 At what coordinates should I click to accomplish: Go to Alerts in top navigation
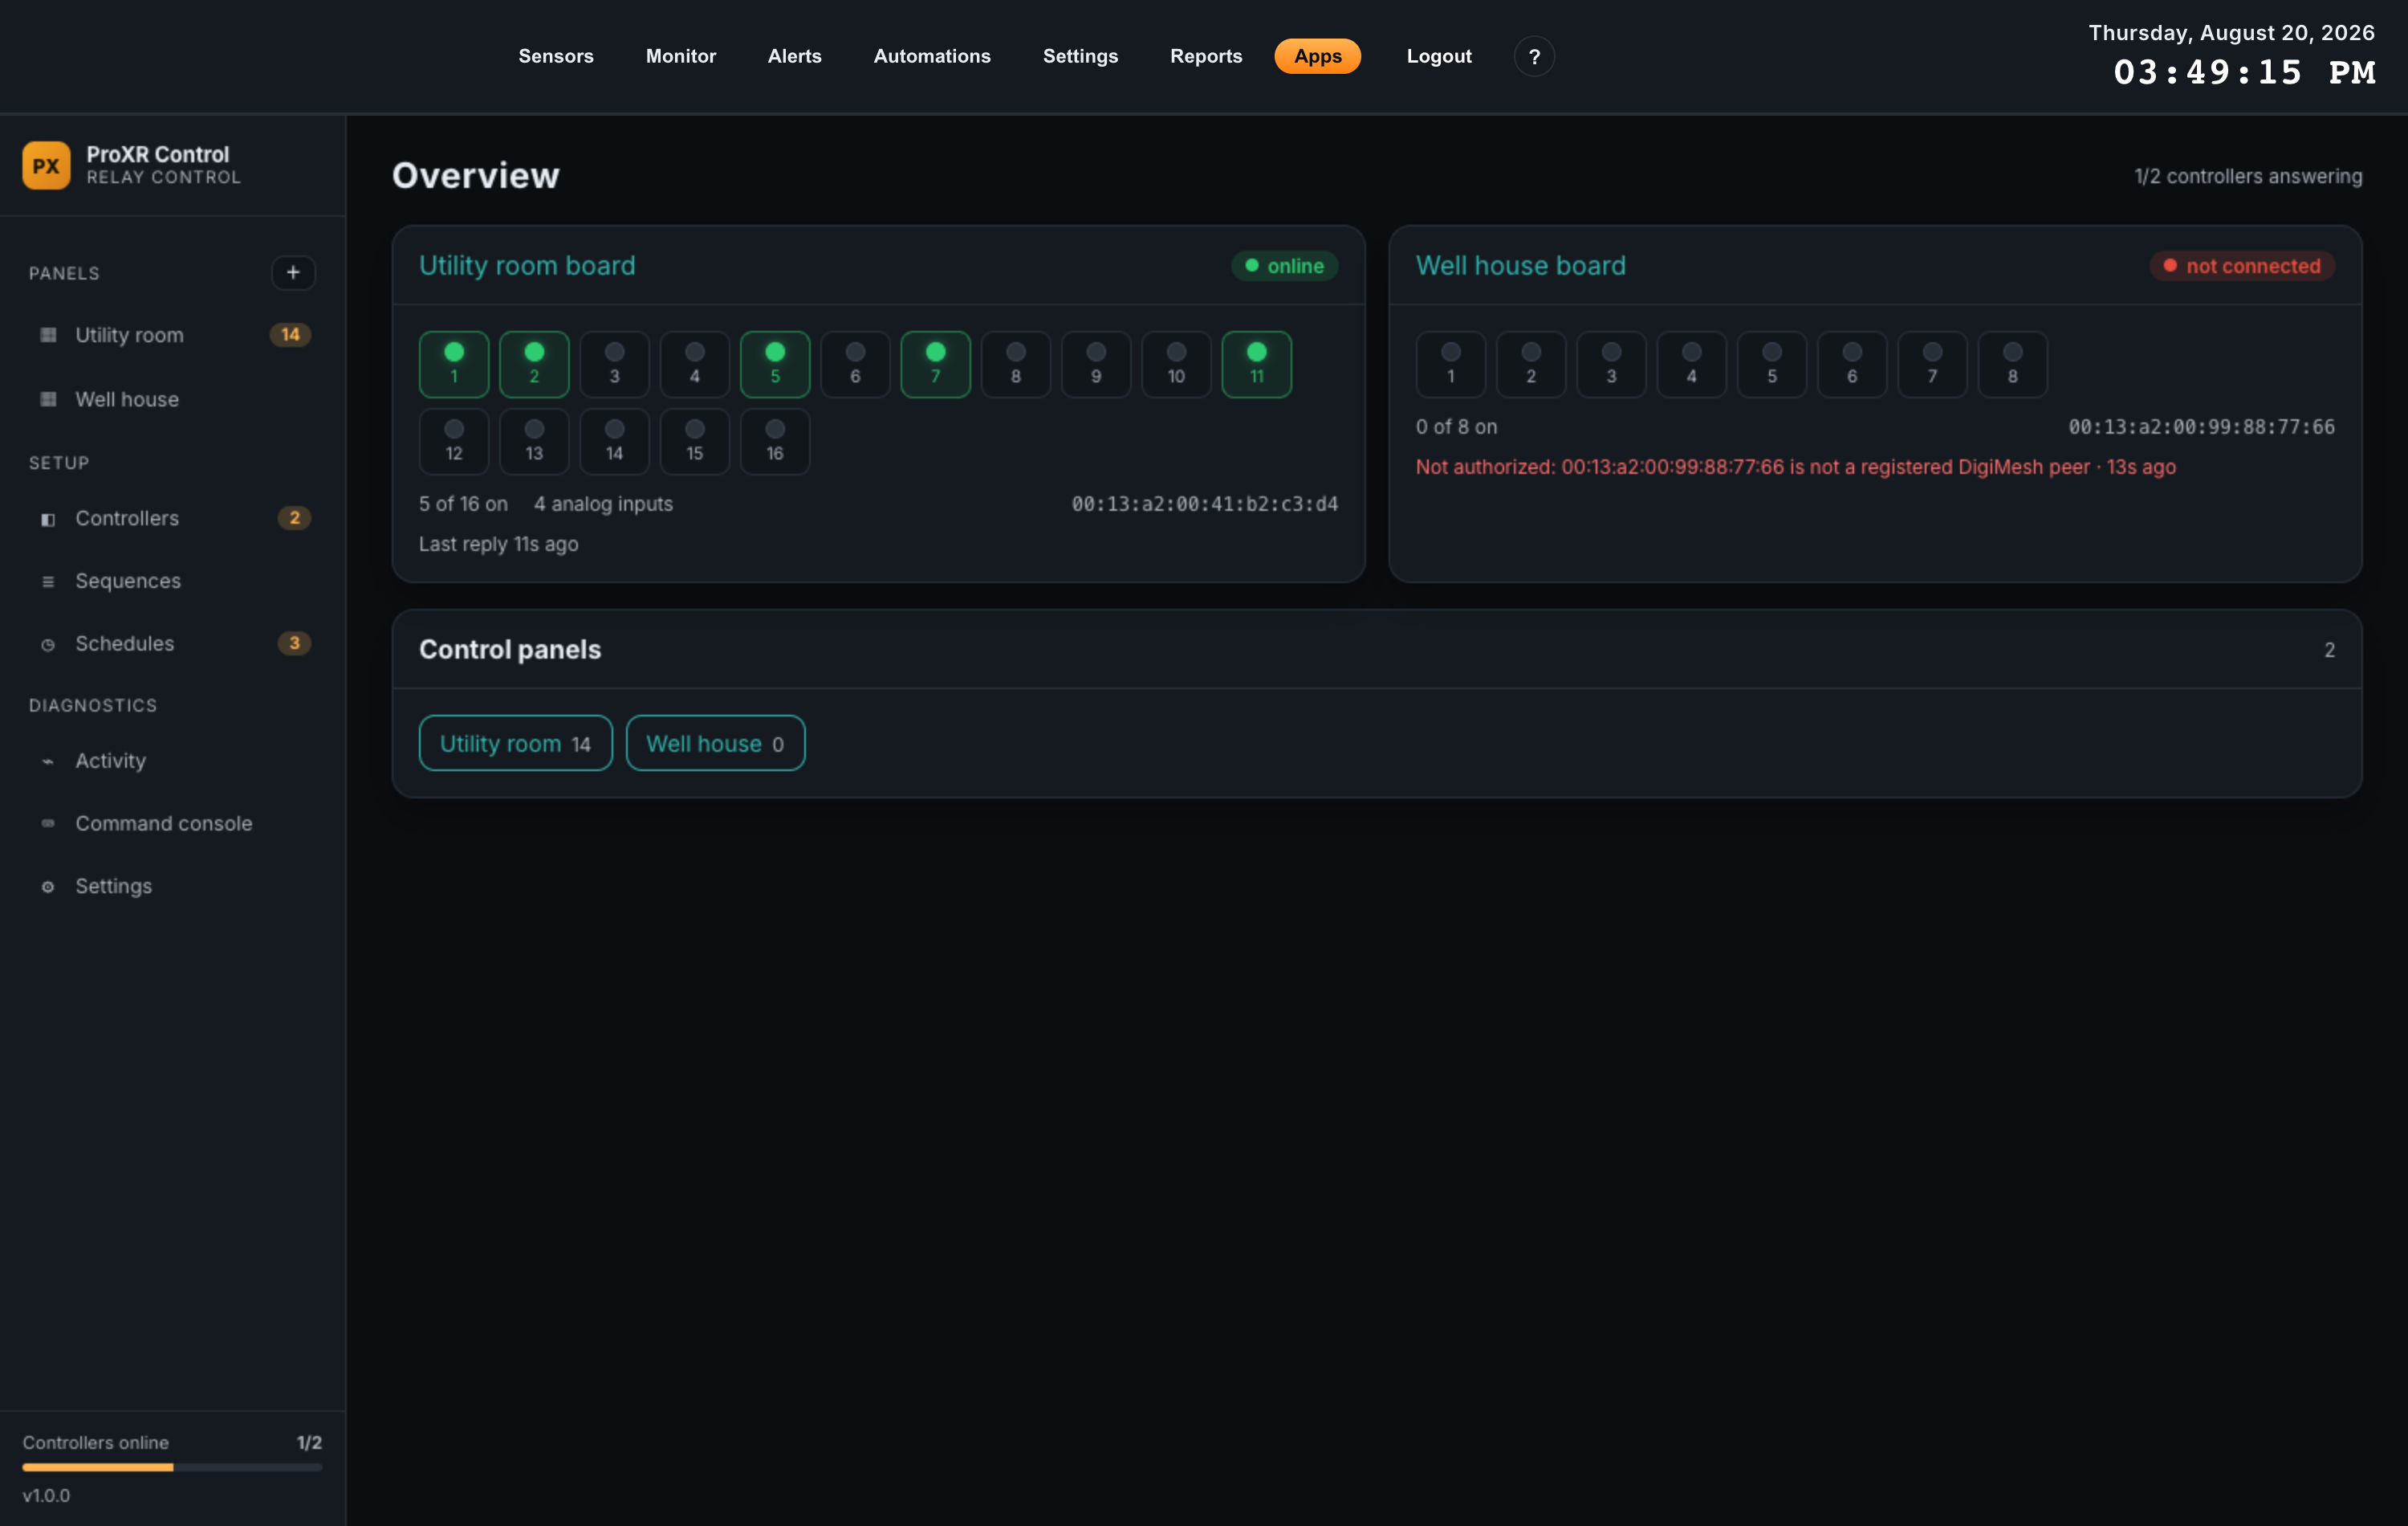(x=795, y=56)
